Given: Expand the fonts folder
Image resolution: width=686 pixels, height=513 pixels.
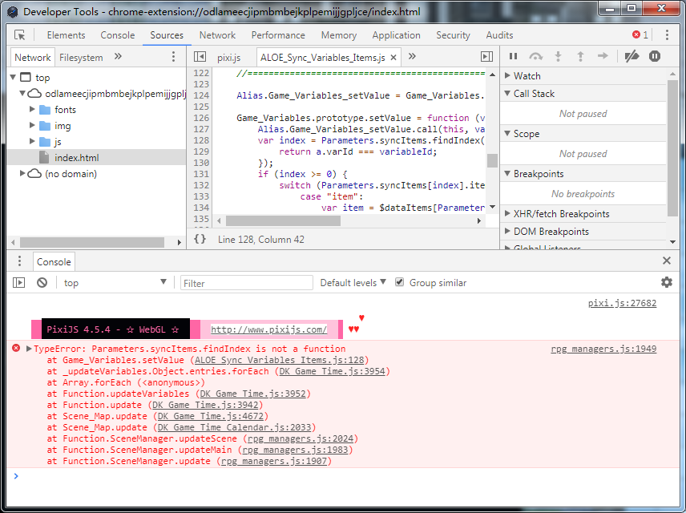Looking at the screenshot, I should pyautogui.click(x=32, y=109).
